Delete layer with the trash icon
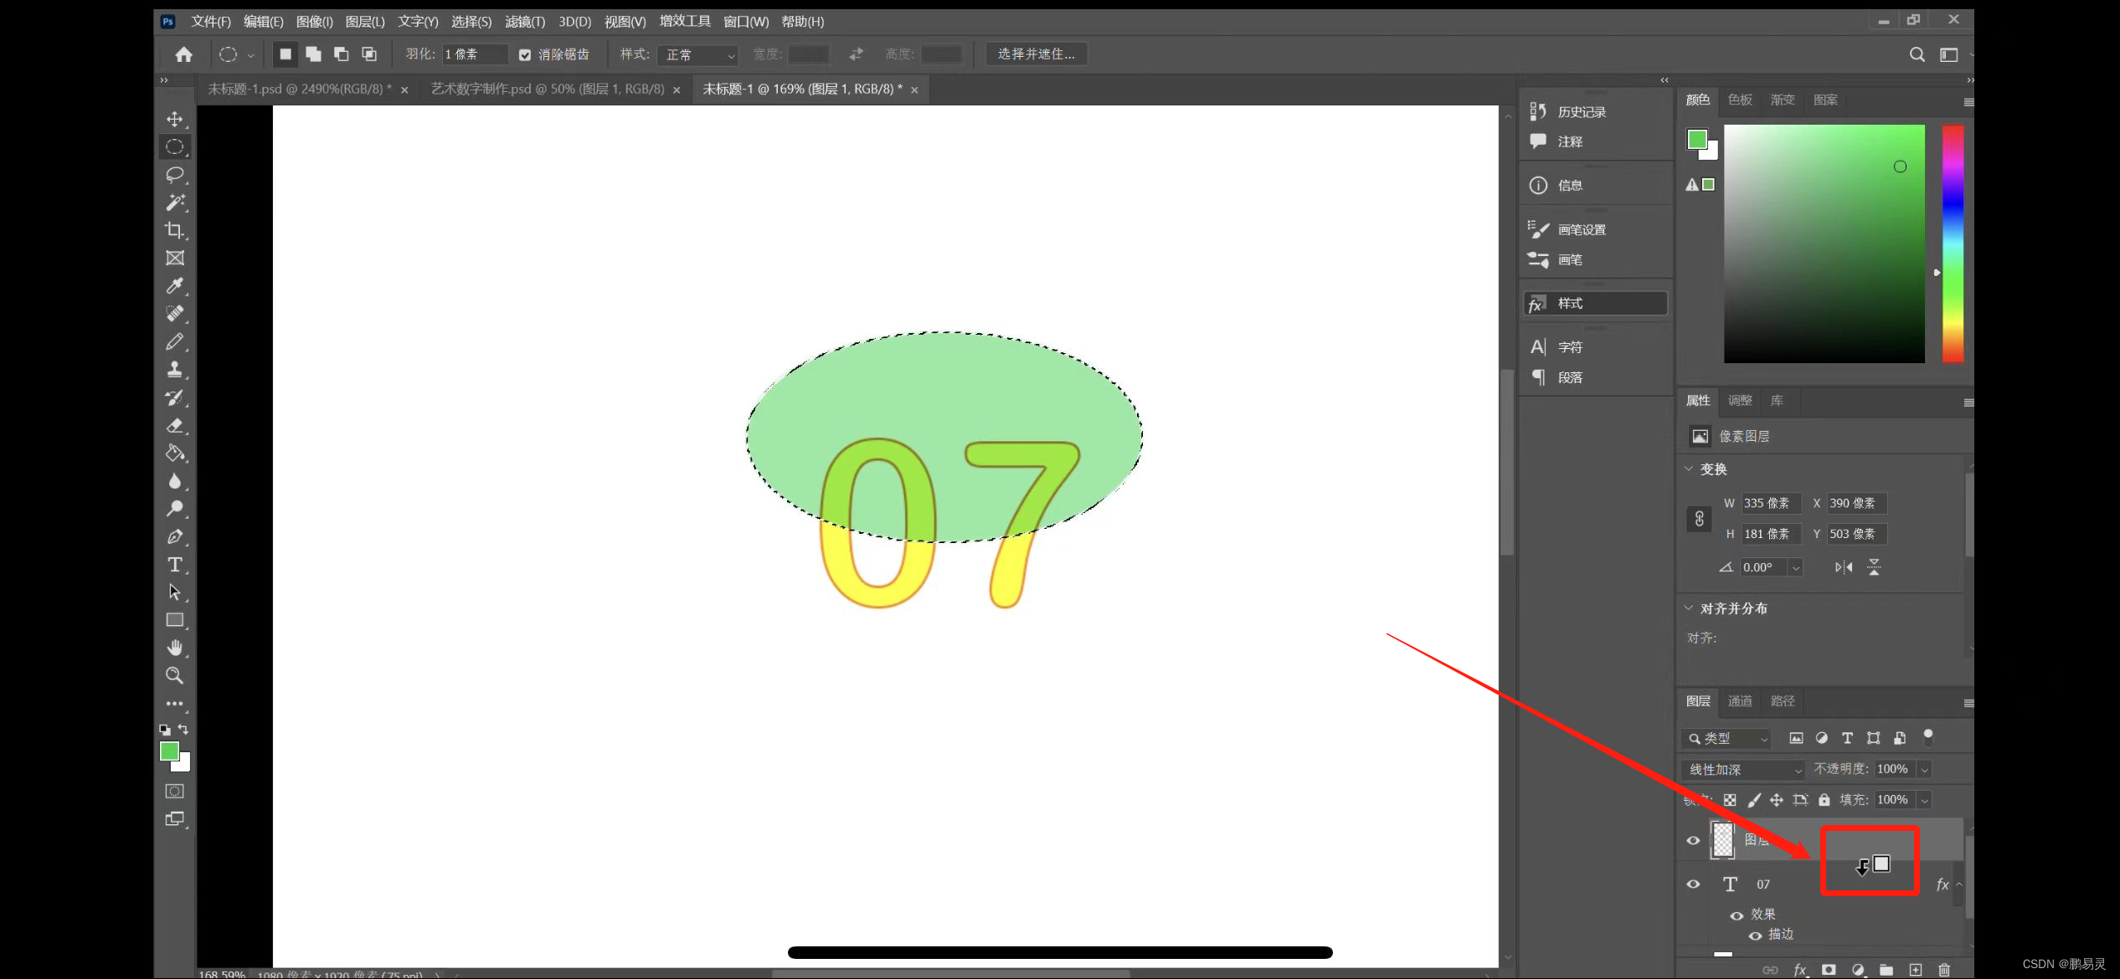Image resolution: width=2120 pixels, height=979 pixels. [x=1944, y=969]
